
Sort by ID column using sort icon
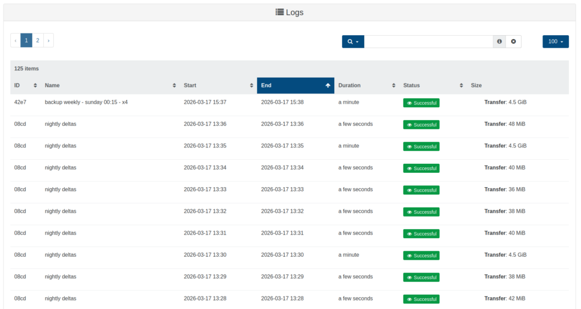[35, 86]
